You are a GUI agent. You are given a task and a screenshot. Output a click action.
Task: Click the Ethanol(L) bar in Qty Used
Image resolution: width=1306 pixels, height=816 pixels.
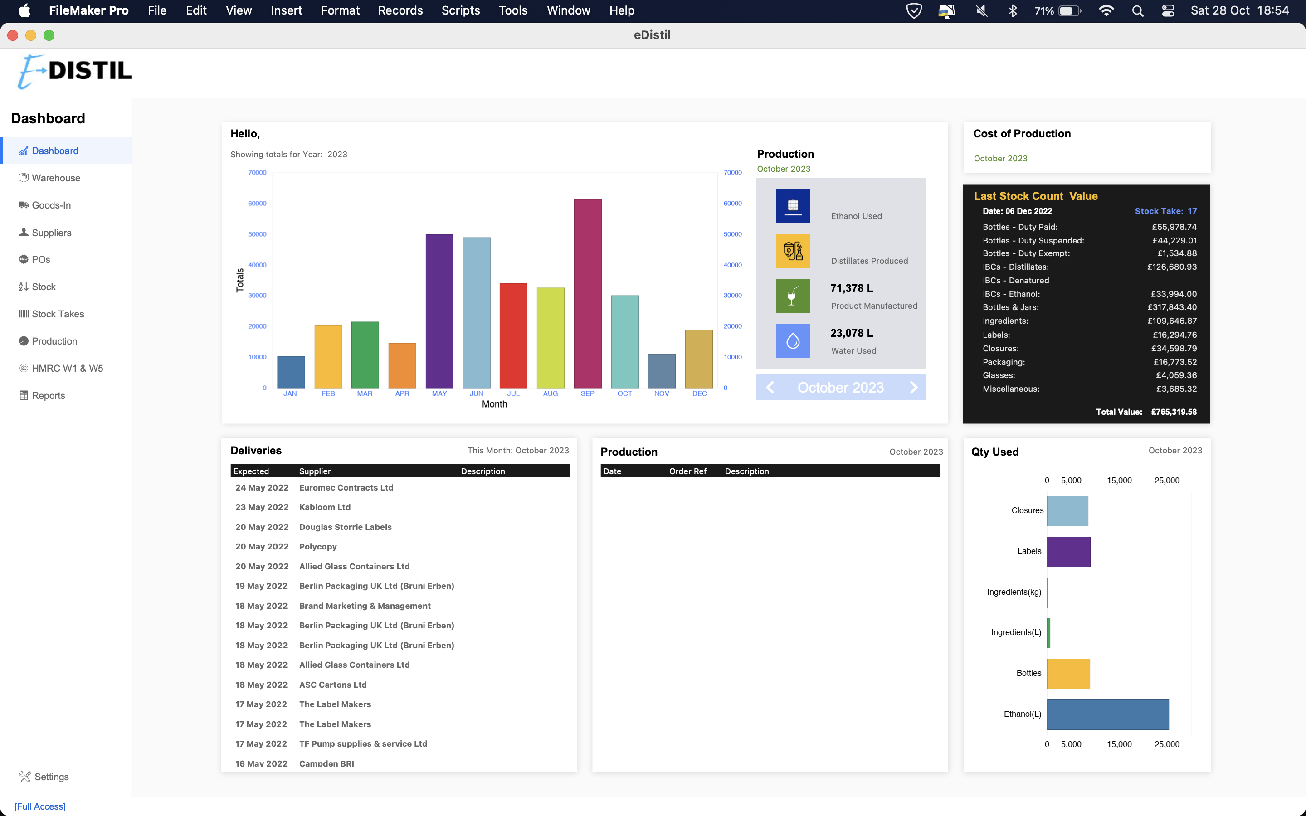pos(1107,714)
